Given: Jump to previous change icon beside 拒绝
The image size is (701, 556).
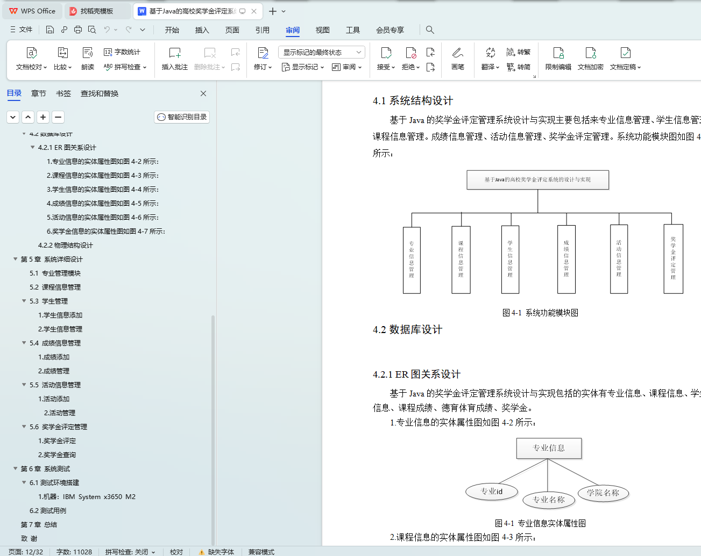Looking at the screenshot, I should pos(430,52).
